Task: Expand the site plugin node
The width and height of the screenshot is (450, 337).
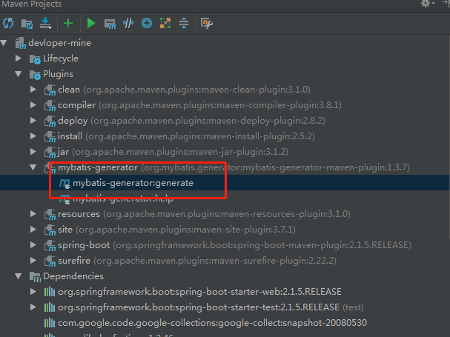Action: pos(33,230)
